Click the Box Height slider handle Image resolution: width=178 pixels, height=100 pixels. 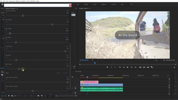(10, 33)
